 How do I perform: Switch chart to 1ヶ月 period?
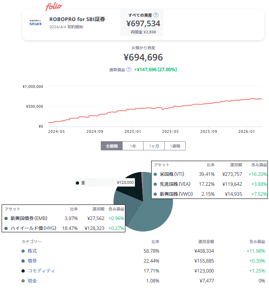click(x=154, y=146)
